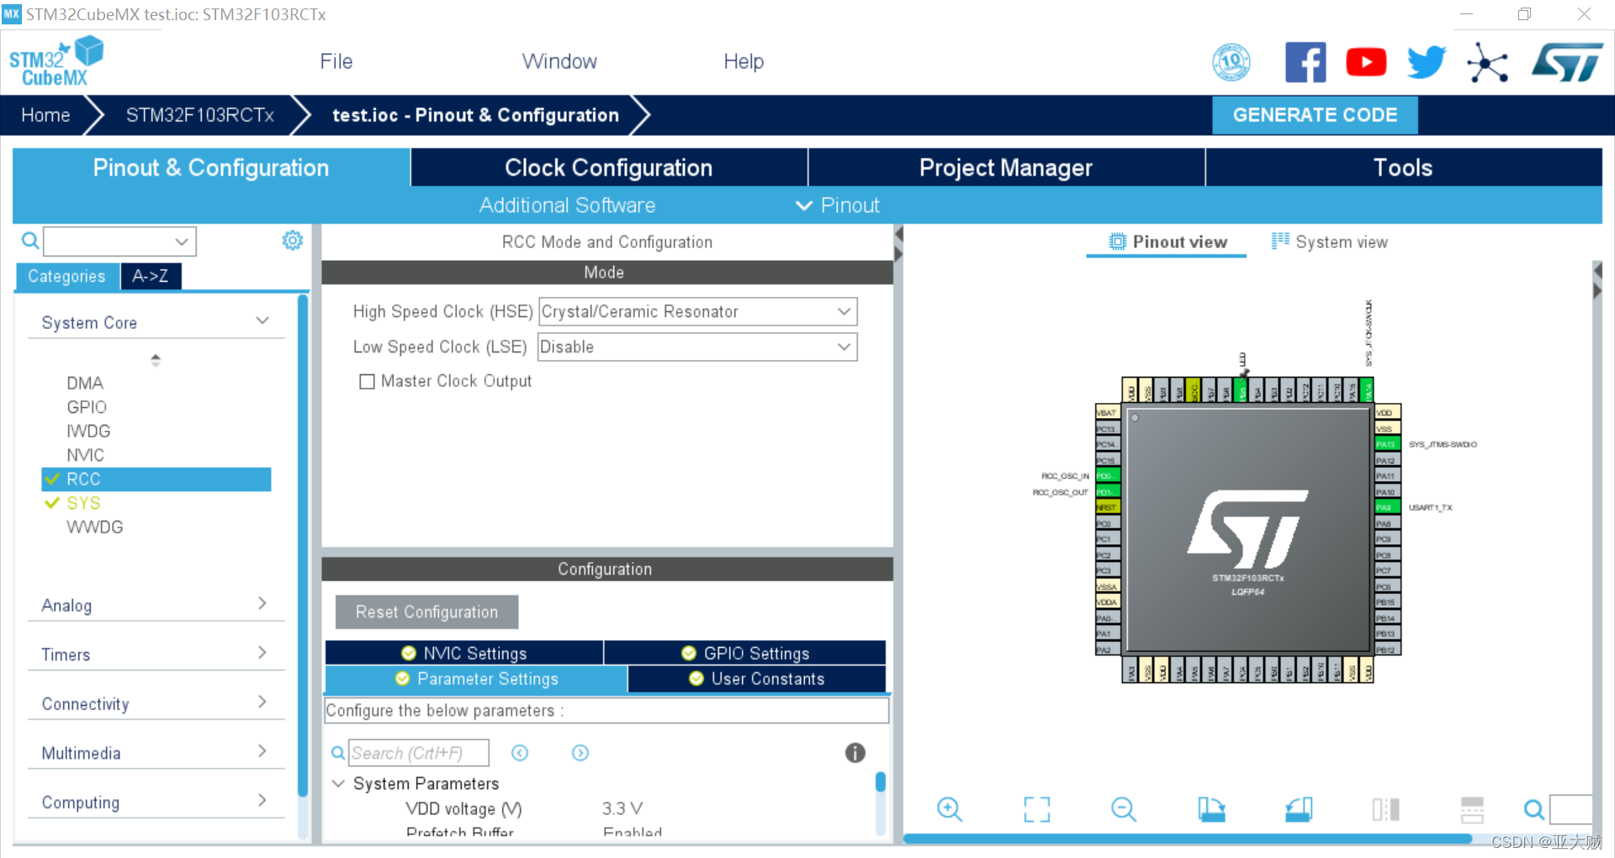This screenshot has height=858, width=1615.
Task: Switch to the Tools tab
Action: point(1403,167)
